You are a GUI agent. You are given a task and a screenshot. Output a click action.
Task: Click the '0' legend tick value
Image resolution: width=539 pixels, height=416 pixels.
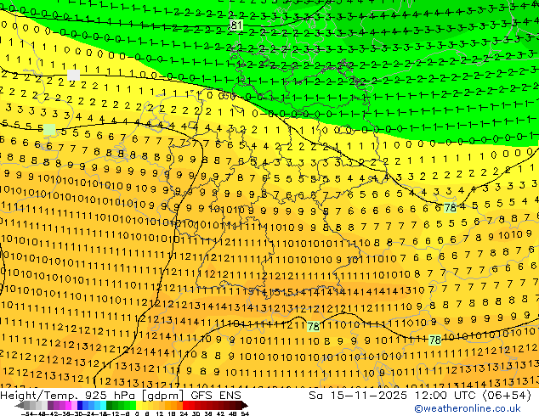[x=137, y=413]
